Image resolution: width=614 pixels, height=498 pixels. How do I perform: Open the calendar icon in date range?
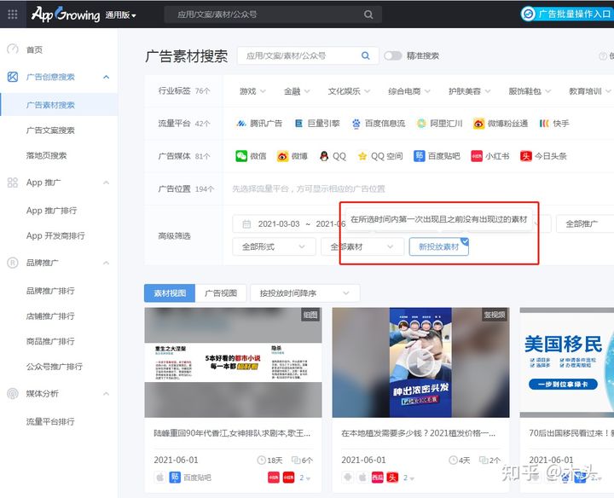(x=246, y=224)
